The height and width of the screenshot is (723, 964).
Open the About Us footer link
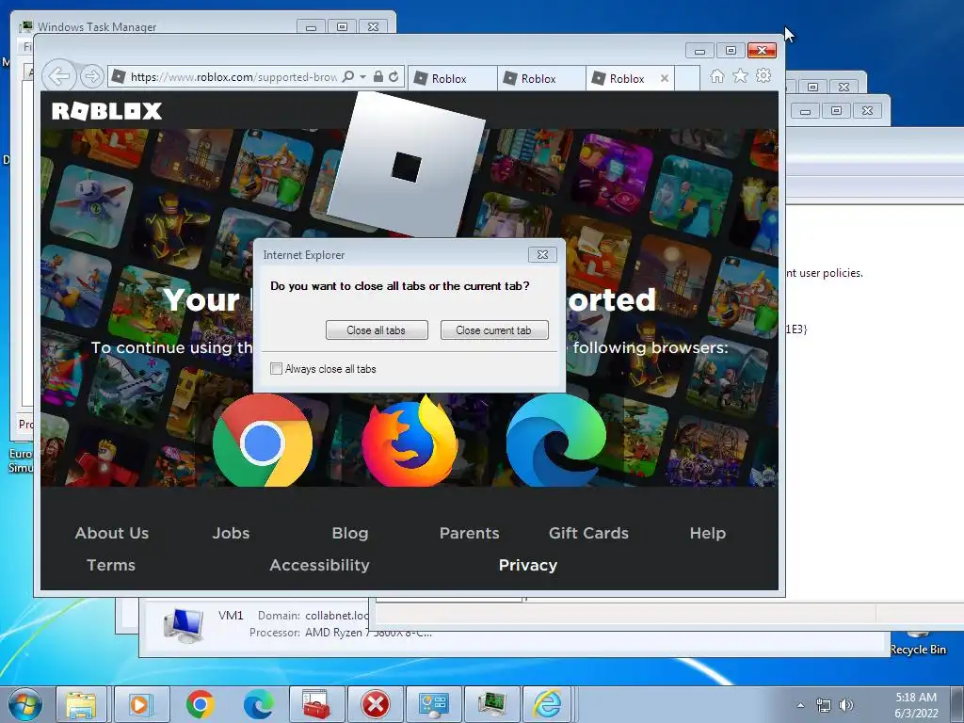click(x=112, y=533)
